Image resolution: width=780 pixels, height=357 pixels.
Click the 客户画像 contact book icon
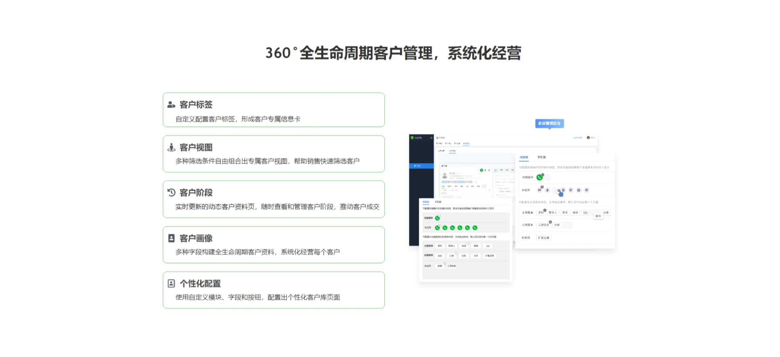tap(171, 238)
